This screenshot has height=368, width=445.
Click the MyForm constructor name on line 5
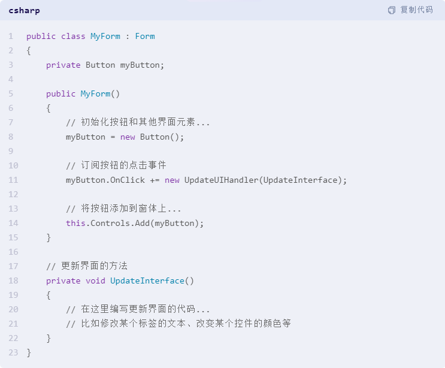tap(95, 93)
